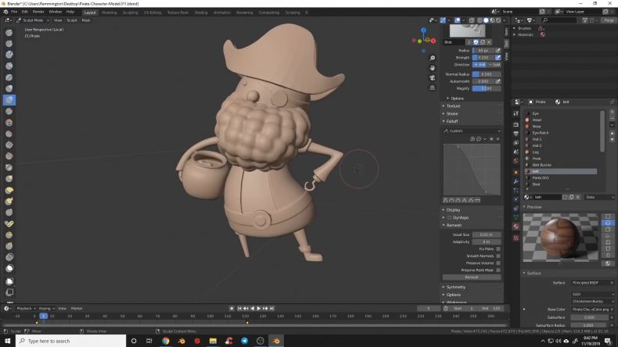Open the modifier wrench properties tab
618x347 pixels.
[516, 181]
